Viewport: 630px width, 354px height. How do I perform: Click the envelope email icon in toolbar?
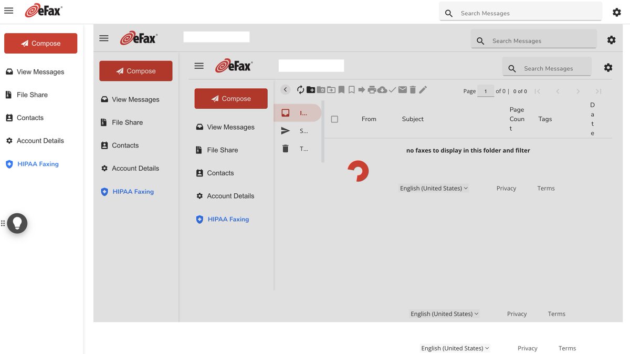click(403, 90)
